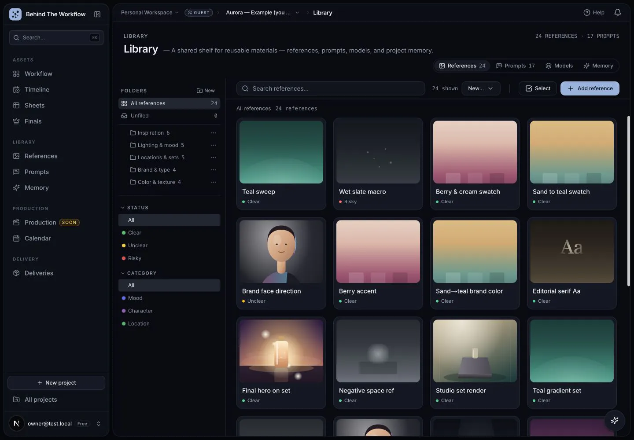Open Workflow from the sidebar

56,73
